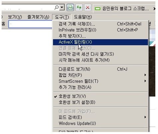This screenshot has height=134, width=158.
Task: Open 다운로드 보기(N) entry
Action: 100,69
